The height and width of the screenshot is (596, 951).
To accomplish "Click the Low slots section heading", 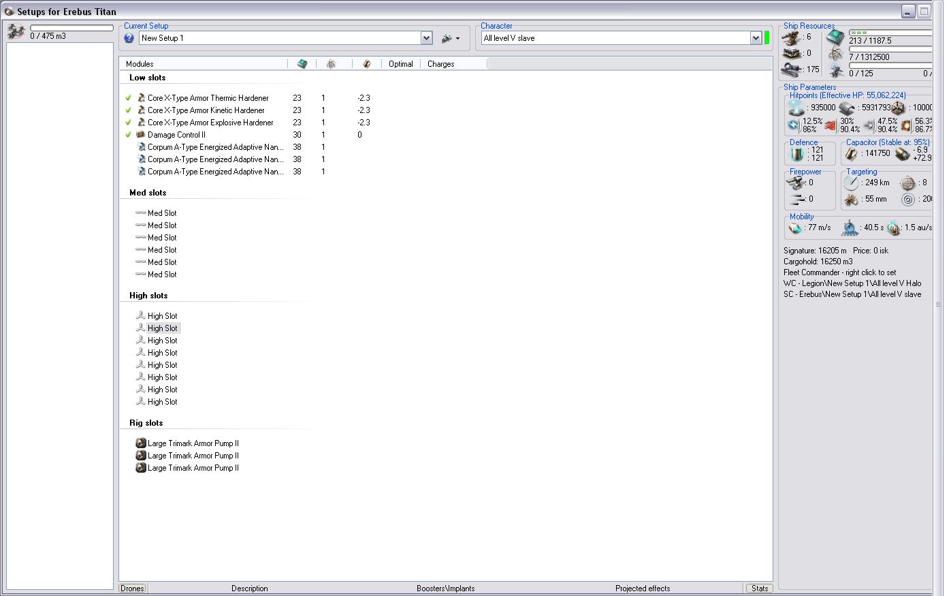I will pos(148,78).
